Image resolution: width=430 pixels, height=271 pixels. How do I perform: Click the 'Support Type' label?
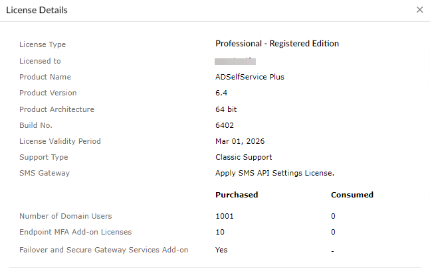44,157
